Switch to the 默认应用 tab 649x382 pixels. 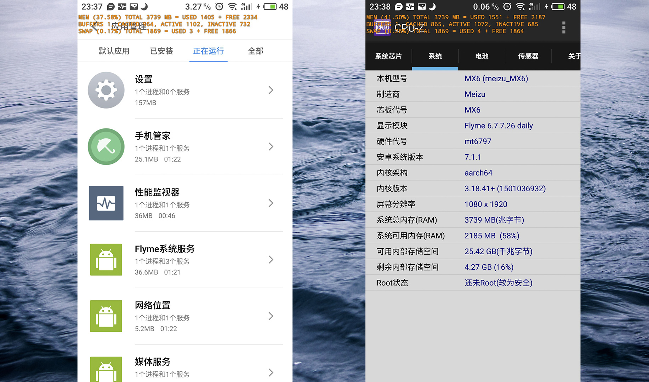pos(114,51)
